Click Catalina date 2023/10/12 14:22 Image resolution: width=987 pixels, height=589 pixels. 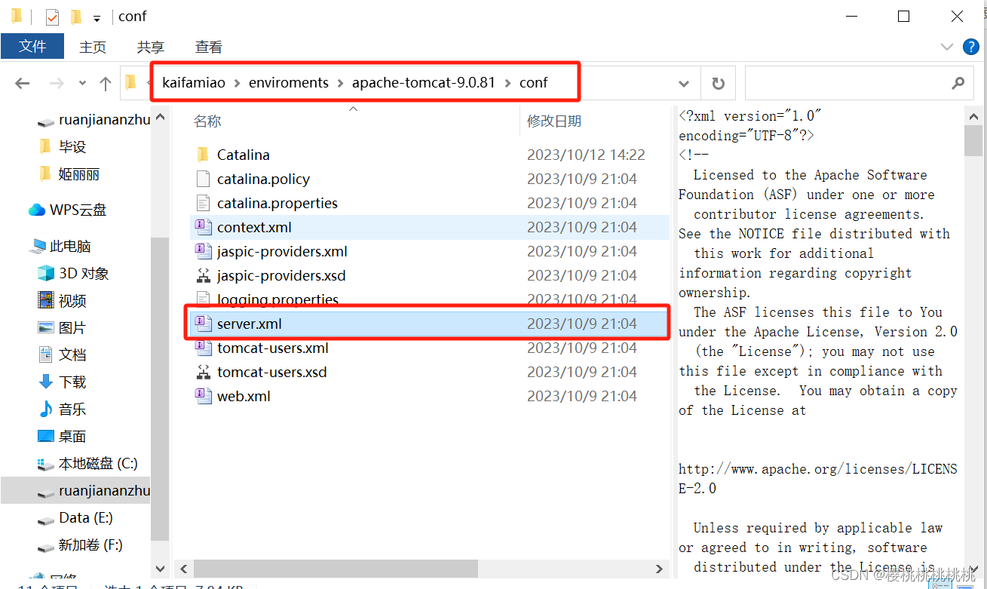(586, 155)
